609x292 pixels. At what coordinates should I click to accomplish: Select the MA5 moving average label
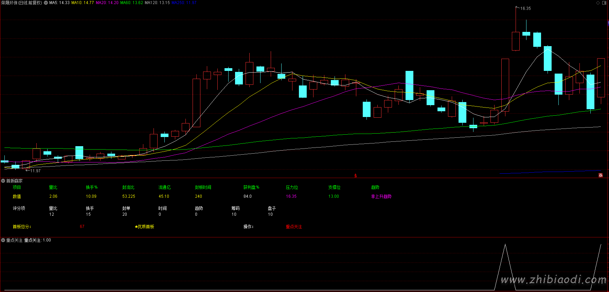[59, 3]
